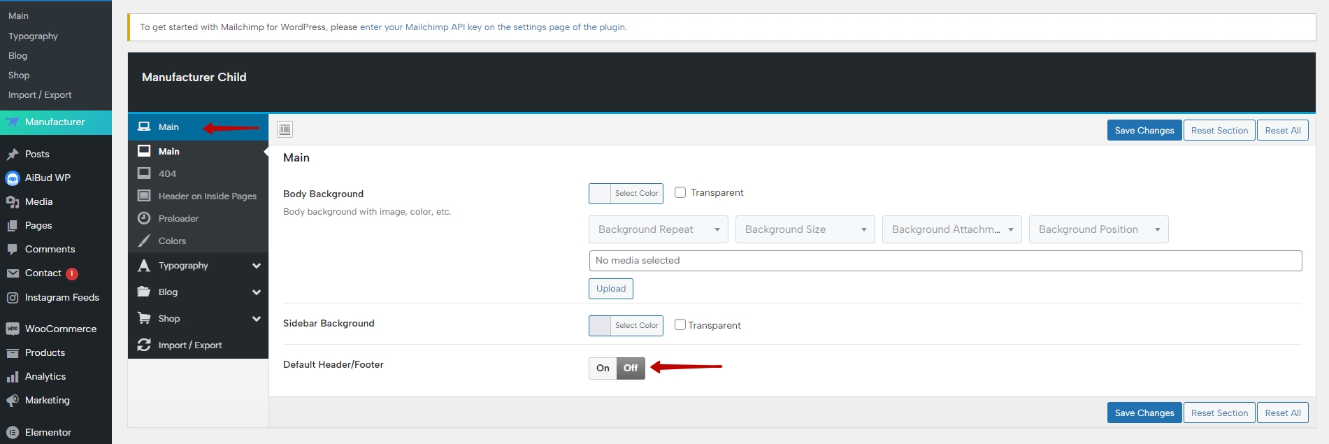Click the Import / Export refresh icon

[144, 345]
